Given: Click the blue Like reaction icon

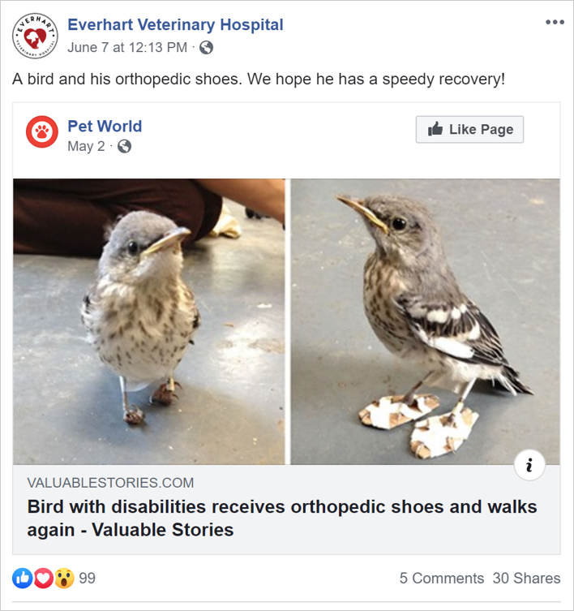Looking at the screenshot, I should click(x=23, y=578).
